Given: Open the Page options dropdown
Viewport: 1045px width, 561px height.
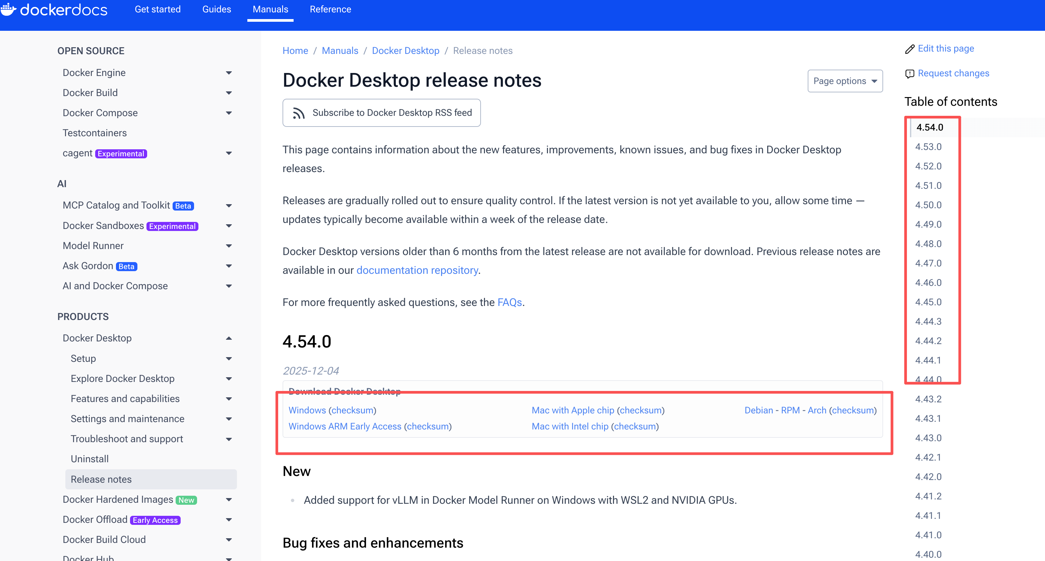Looking at the screenshot, I should tap(845, 81).
